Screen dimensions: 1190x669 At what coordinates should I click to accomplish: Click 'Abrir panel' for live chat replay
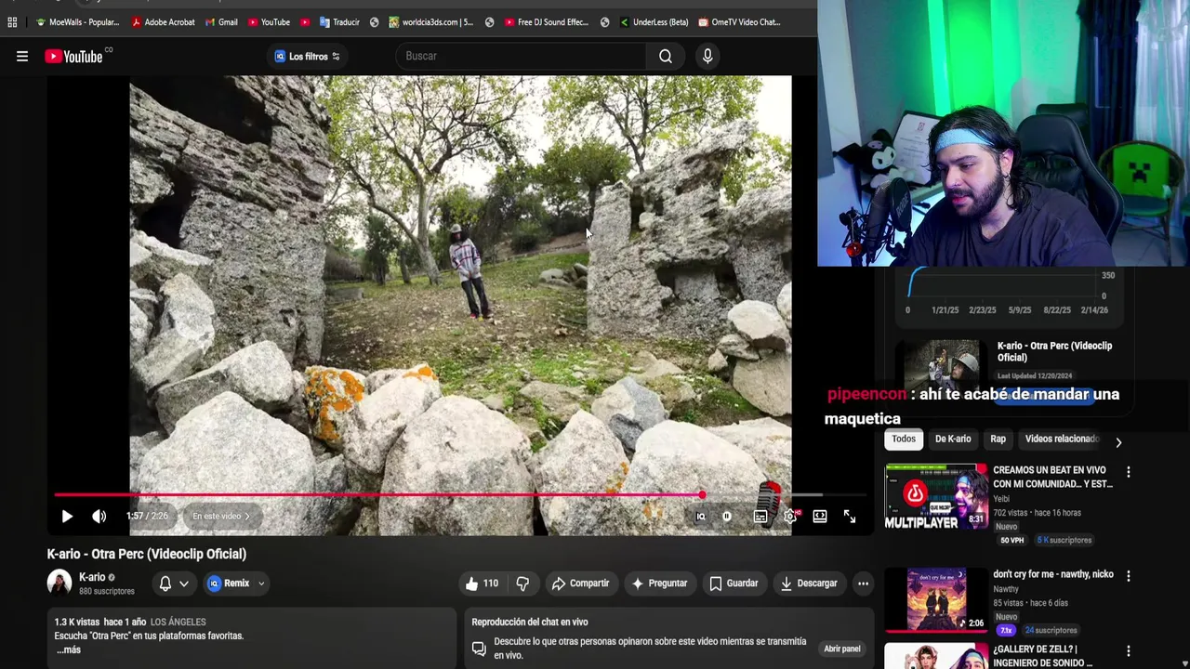[x=841, y=649]
